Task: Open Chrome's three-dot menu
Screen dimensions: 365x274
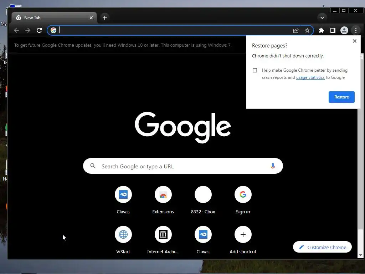Action: point(356,30)
